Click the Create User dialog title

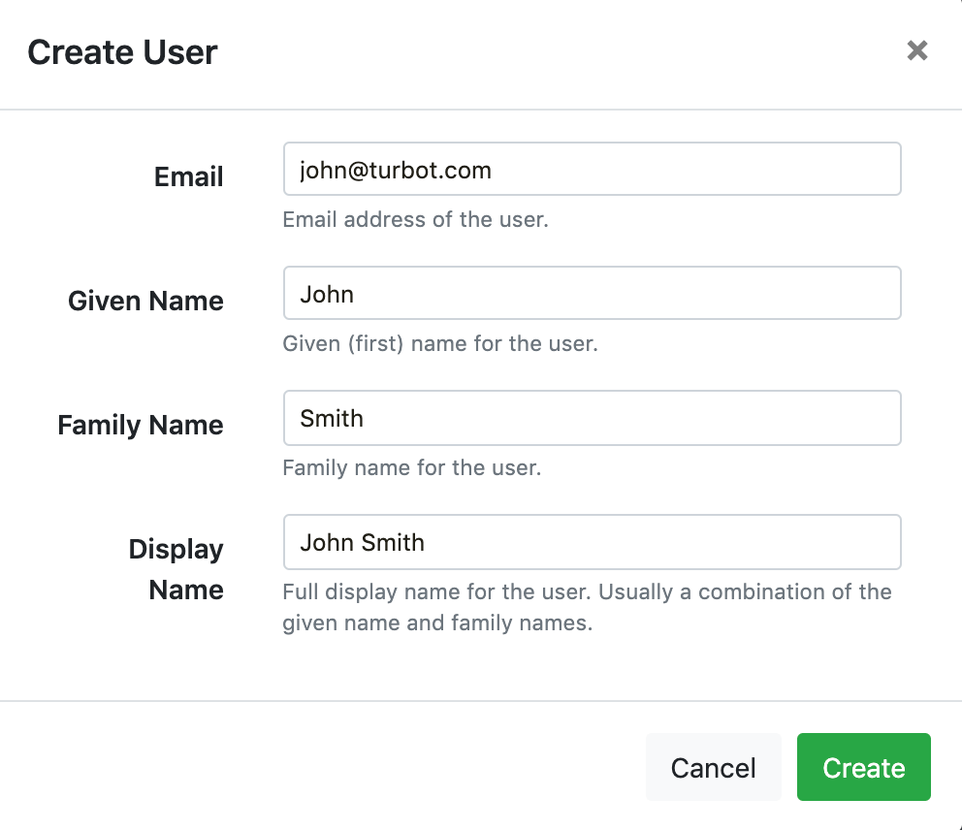pyautogui.click(x=123, y=52)
